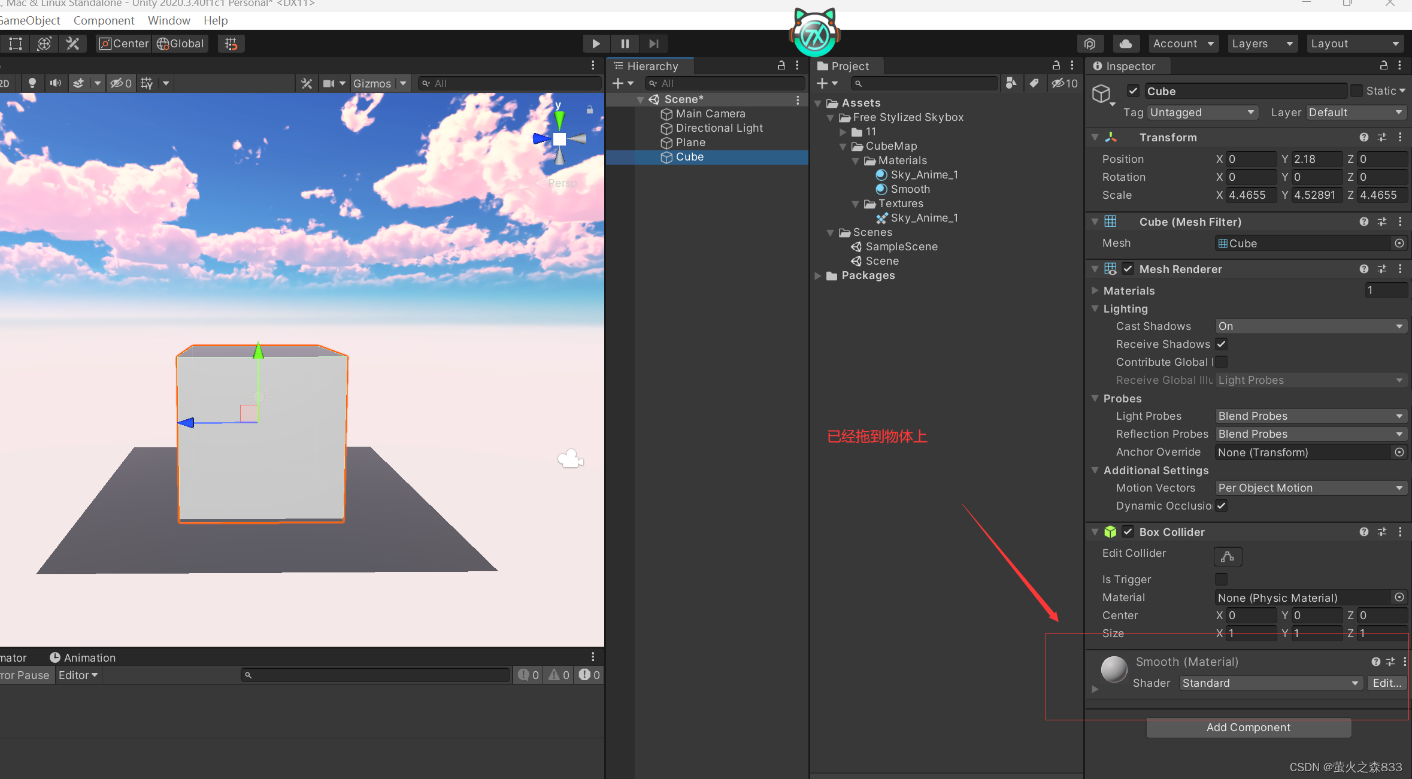Click the grid snapping toolbar icon
The image size is (1412, 779).
[231, 44]
